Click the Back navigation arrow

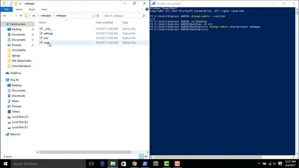(x=5, y=15)
